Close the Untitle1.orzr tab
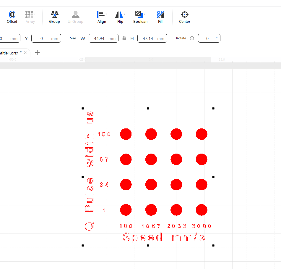The image size is (281, 269). pos(25,52)
